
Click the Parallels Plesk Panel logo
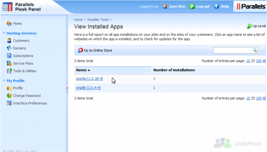pyautogui.click(x=21, y=7)
